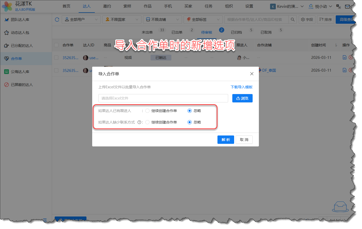Viewport: 362px width, 229px height.
Task: Switch to the 已出单 tab
Action: (177, 32)
